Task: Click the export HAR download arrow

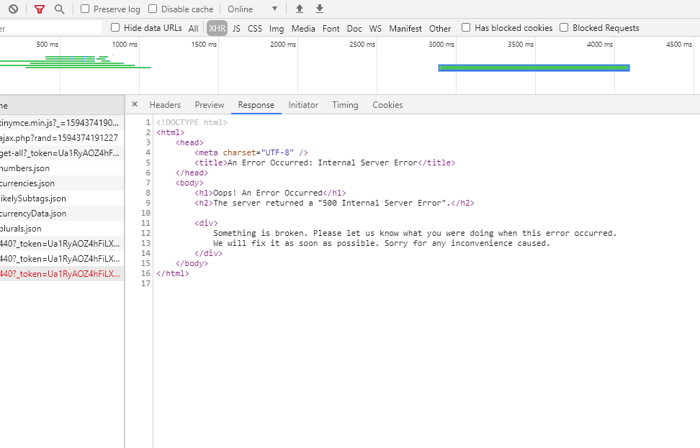Action: click(320, 9)
